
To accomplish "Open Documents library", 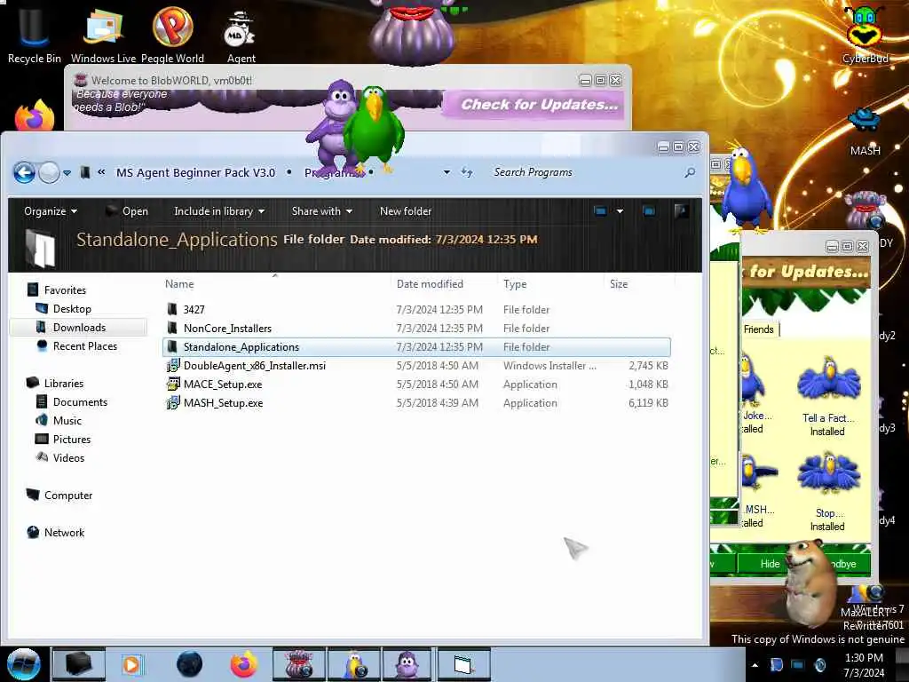I will coord(80,402).
